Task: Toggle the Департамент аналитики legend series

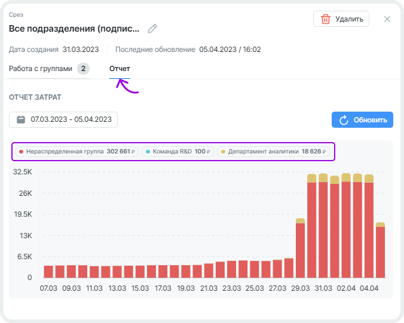Action: [x=274, y=152]
